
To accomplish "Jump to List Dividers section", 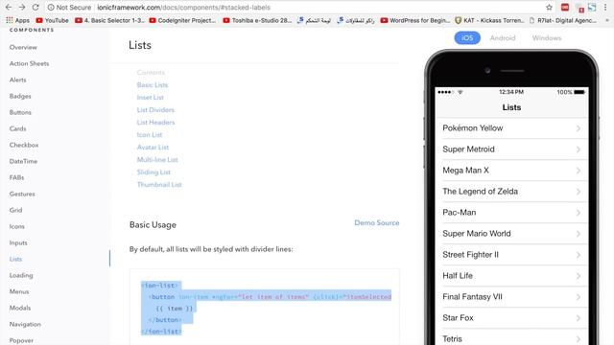I will pos(155,110).
